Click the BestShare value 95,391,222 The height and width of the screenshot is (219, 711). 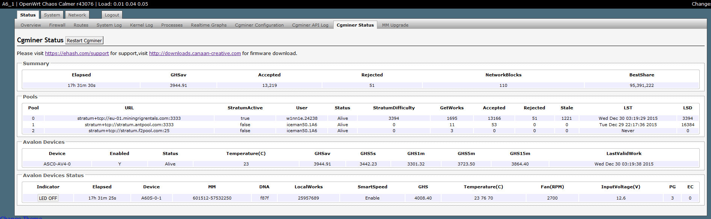641,85
